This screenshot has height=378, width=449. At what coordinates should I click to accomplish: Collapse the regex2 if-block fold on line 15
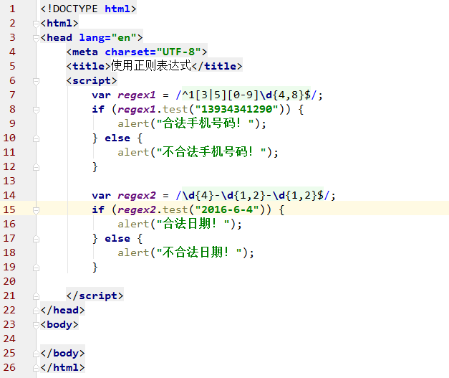[36, 210]
